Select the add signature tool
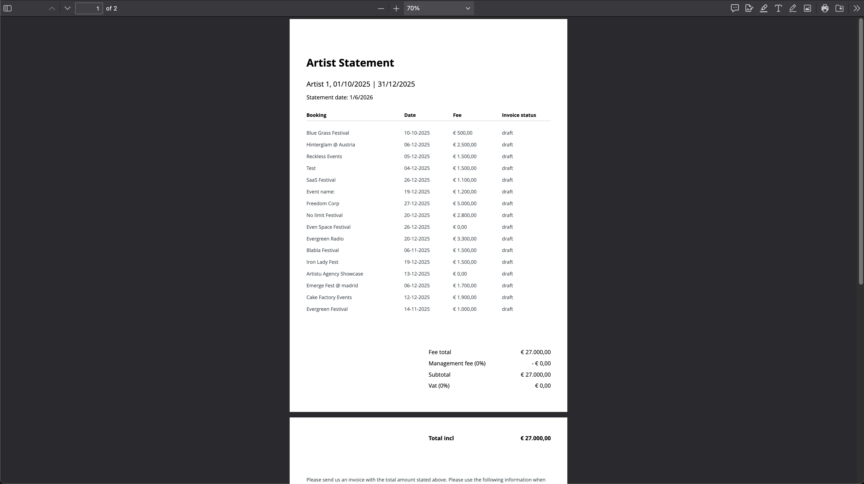This screenshot has height=484, width=864. point(749,9)
